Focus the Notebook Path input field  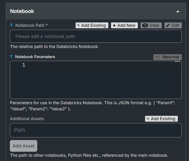96,36
